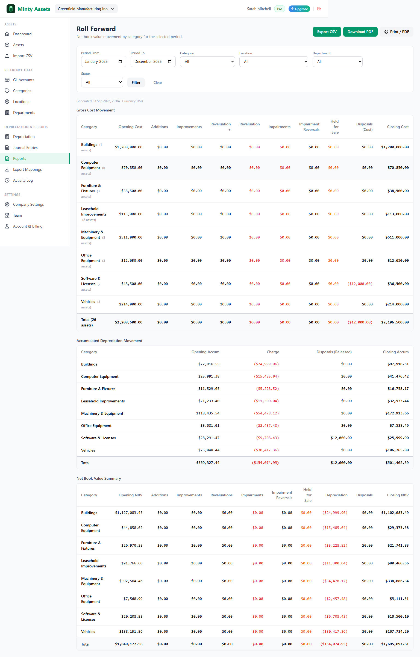
Task: Click the Minty Assets logo icon
Action: (11, 9)
